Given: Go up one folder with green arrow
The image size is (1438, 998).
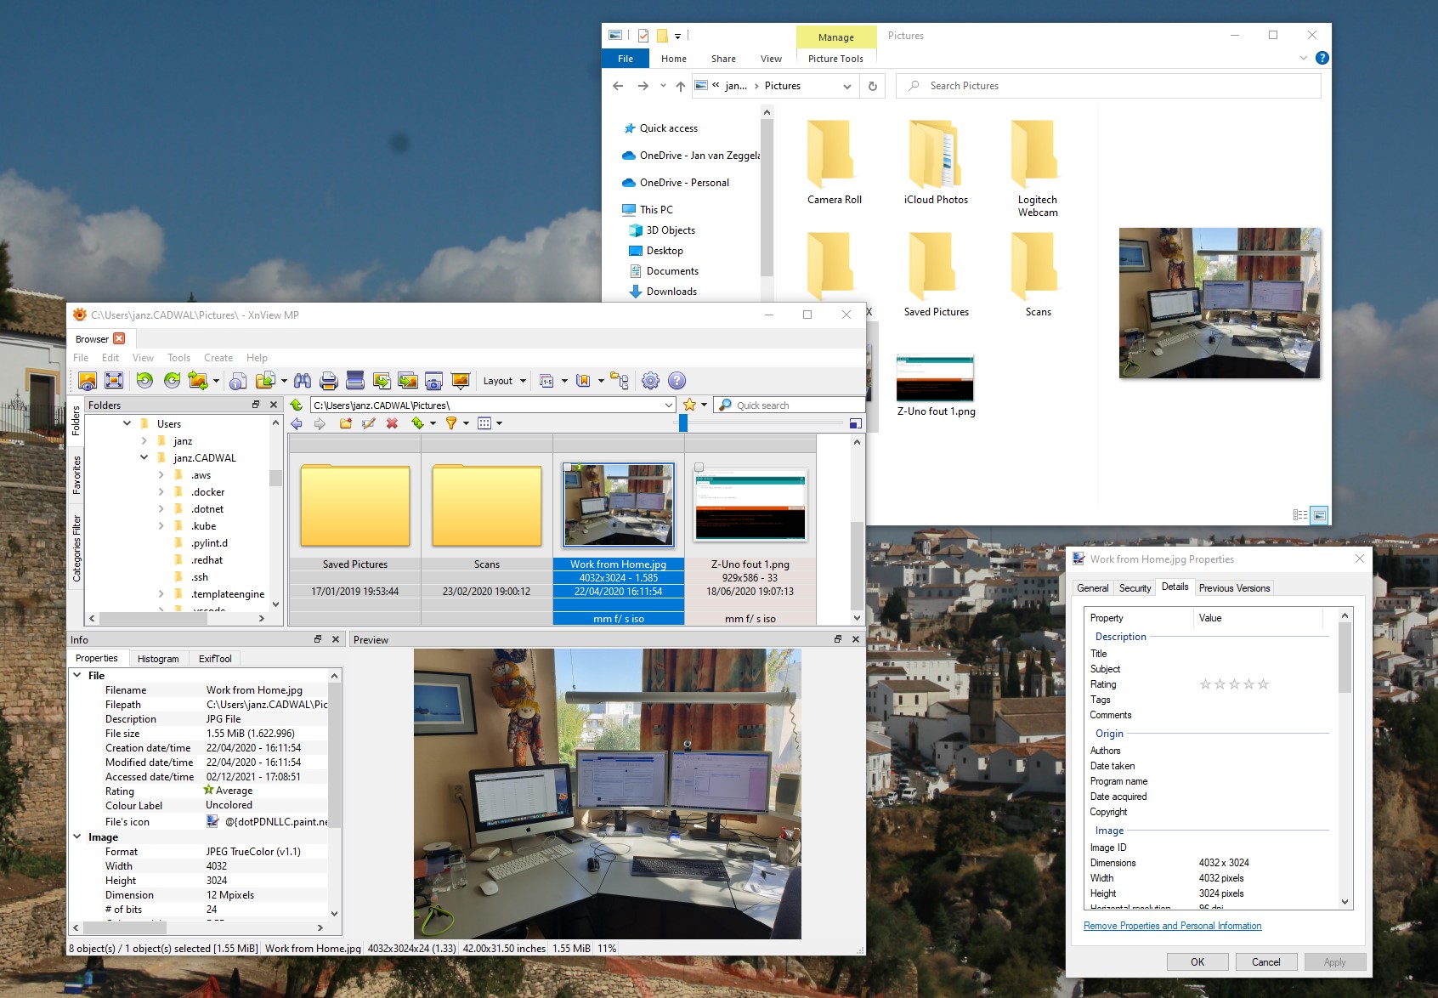Looking at the screenshot, I should tap(297, 405).
